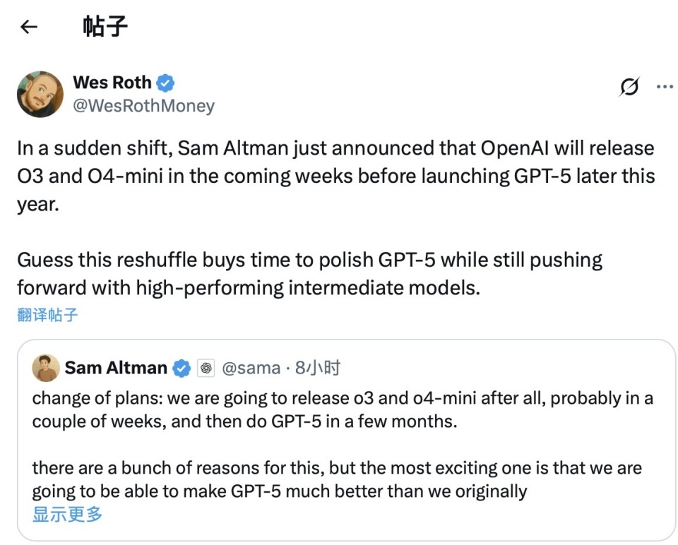
Task: Open the @WesRothMoney handle link
Action: [x=143, y=105]
